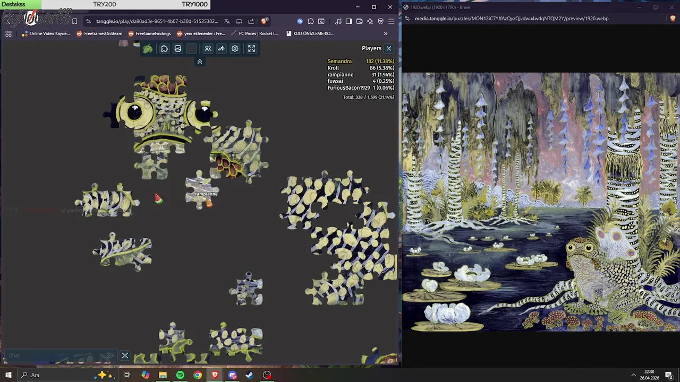Click the translate page icon
Viewport: 680px width, 382px height.
tap(227, 21)
